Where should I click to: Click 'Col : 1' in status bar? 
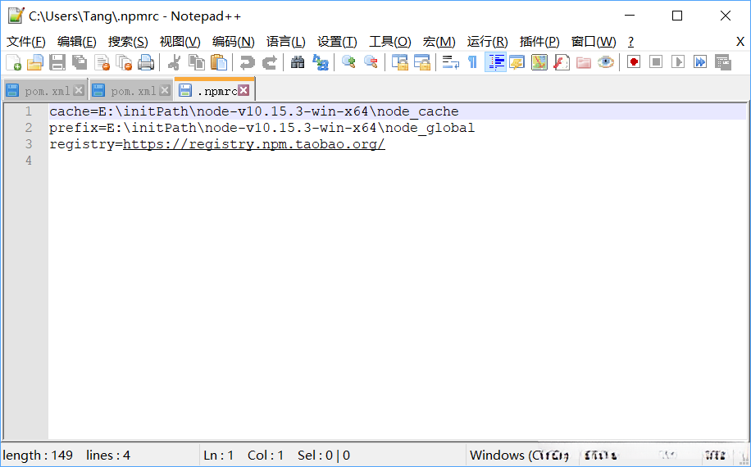266,455
